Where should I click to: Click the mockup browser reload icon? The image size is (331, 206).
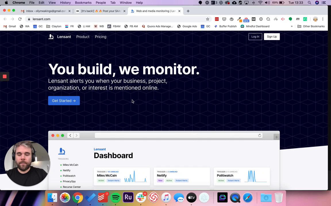coord(260,135)
